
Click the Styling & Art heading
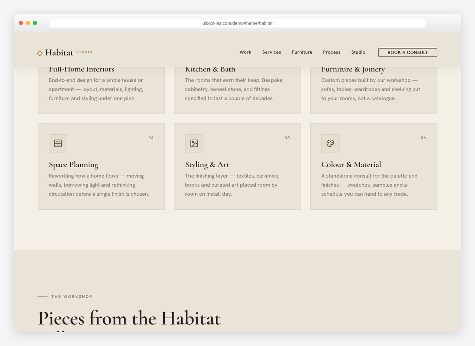click(x=207, y=164)
